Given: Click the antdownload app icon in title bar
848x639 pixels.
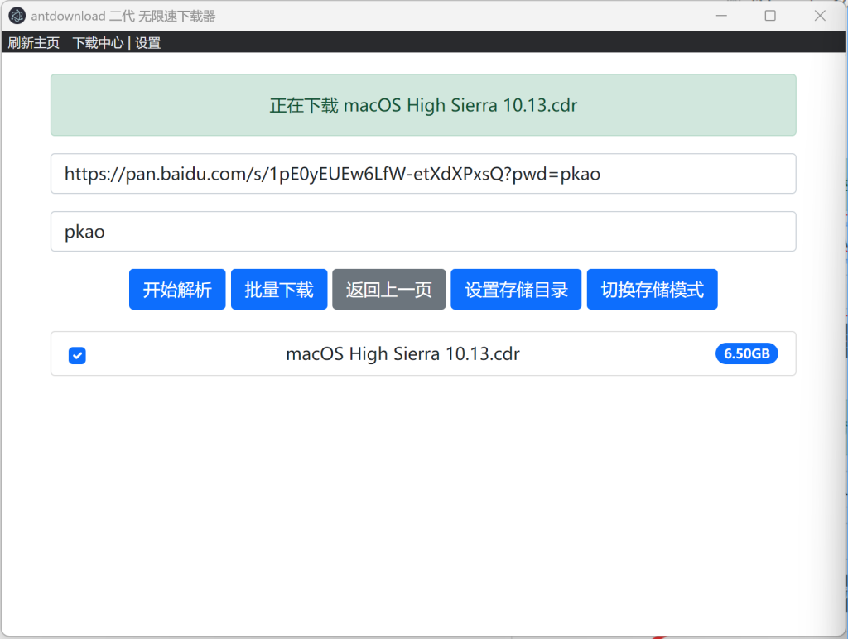Looking at the screenshot, I should [x=17, y=16].
